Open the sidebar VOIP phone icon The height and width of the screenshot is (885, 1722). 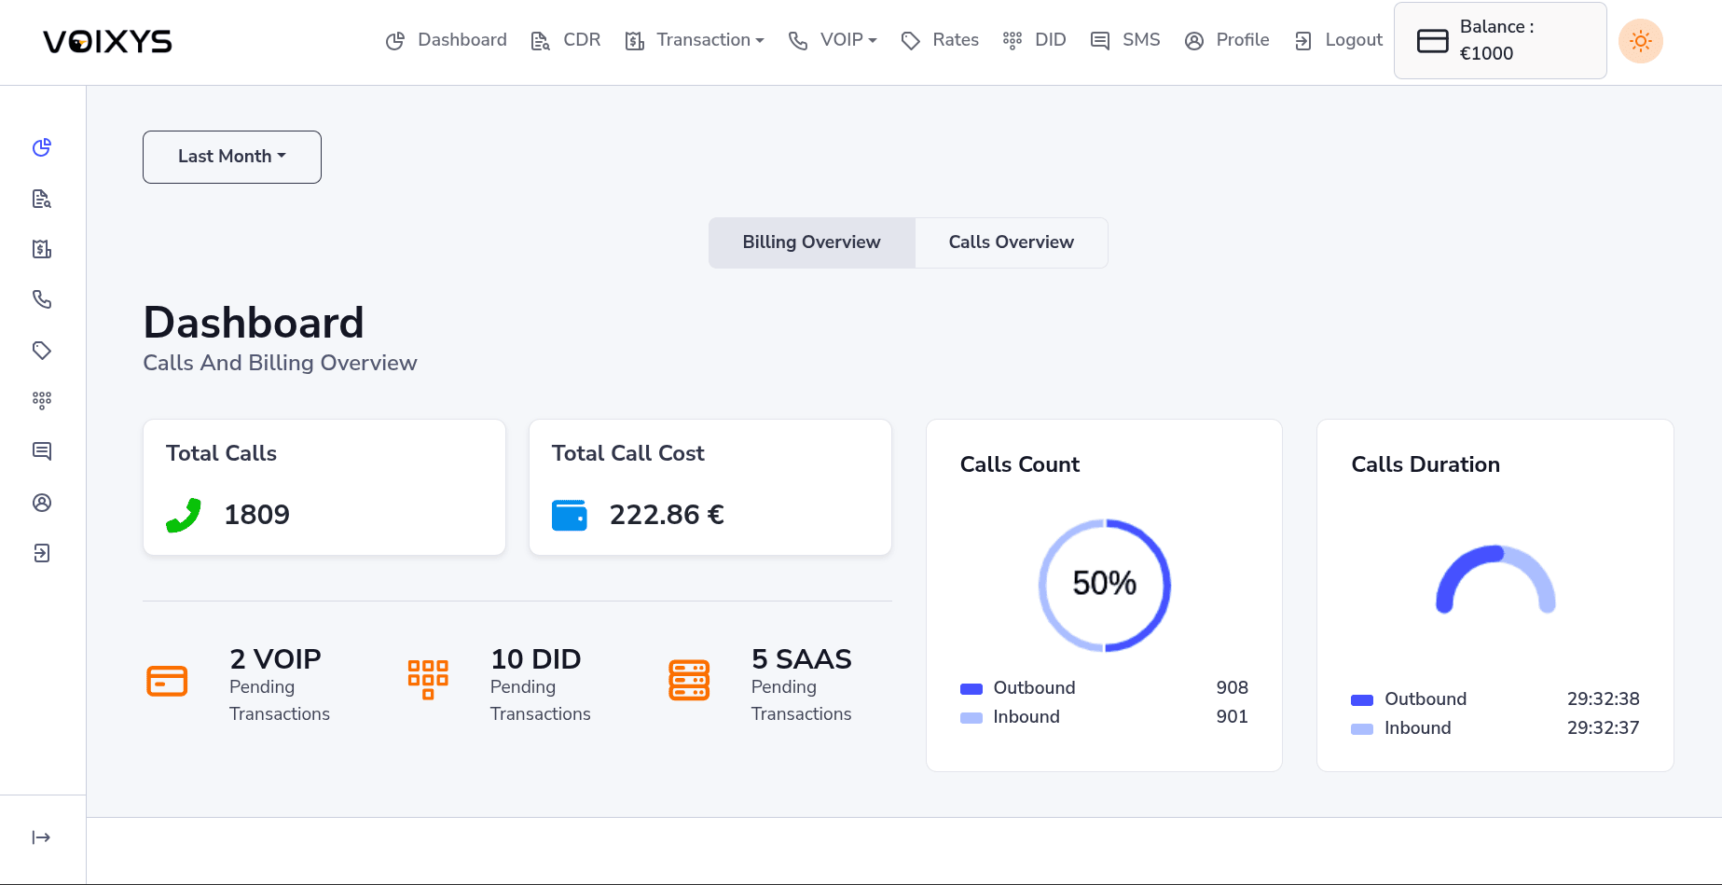coord(42,299)
